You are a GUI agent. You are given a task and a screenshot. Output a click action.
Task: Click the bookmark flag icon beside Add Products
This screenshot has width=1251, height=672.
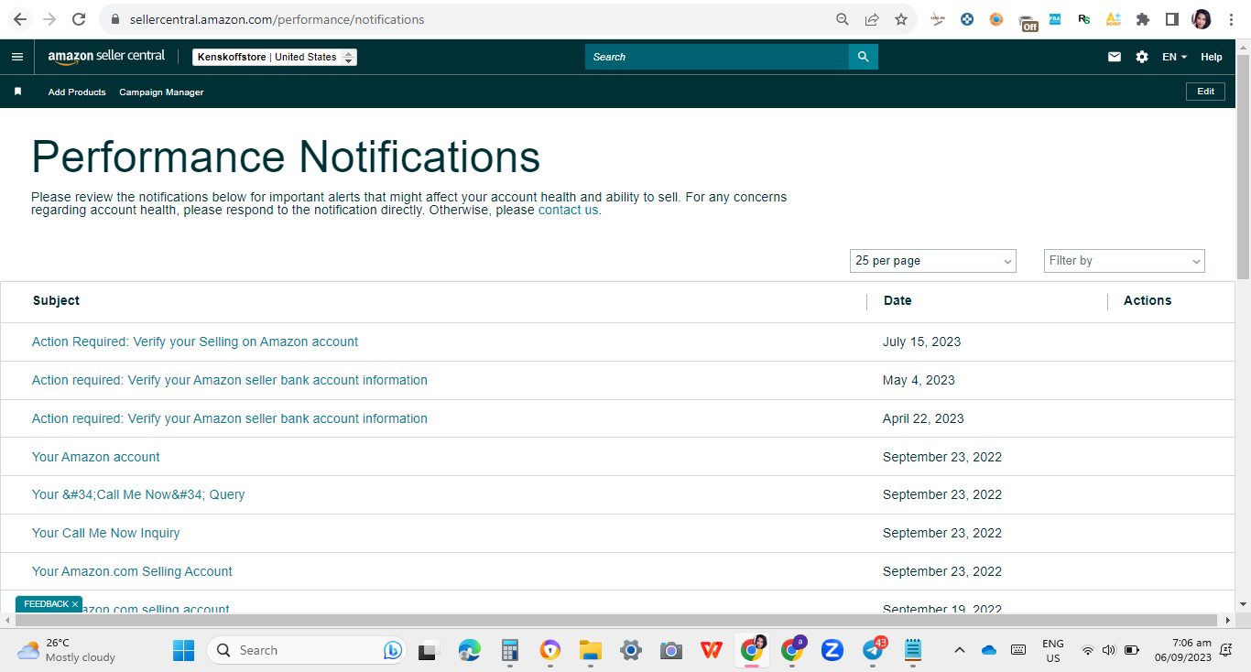(17, 92)
